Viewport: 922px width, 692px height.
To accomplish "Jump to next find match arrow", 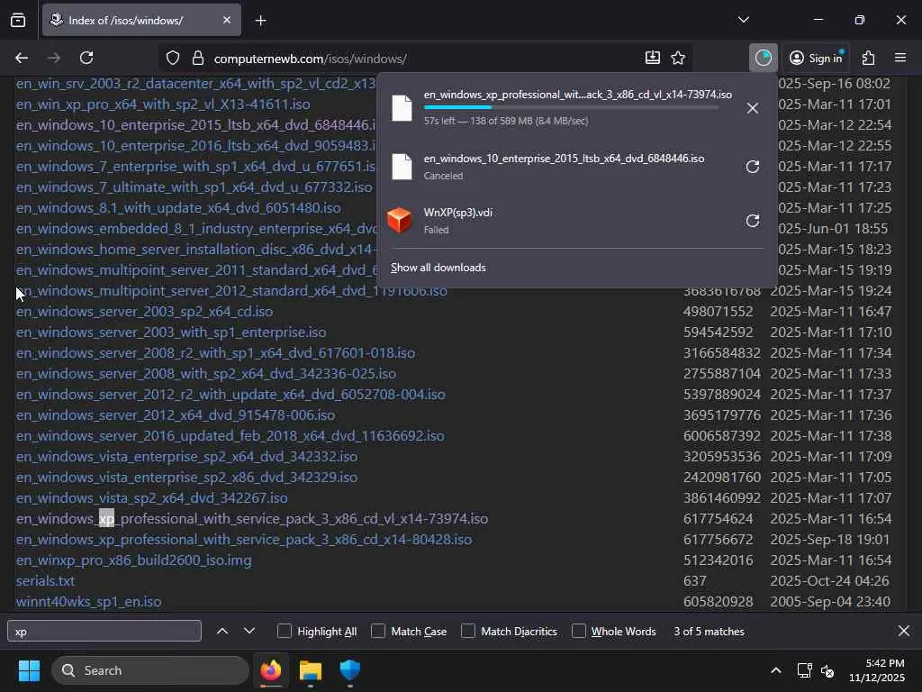I will tap(249, 631).
